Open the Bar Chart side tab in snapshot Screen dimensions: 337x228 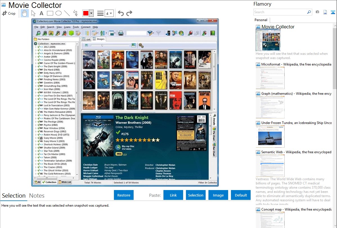[214, 150]
